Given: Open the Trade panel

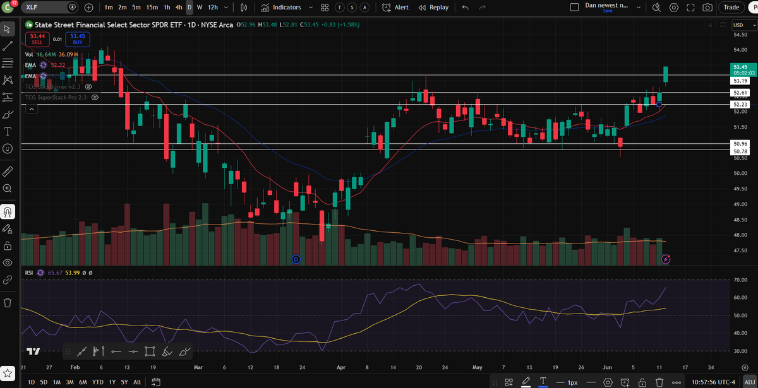Looking at the screenshot, I should click(731, 8).
